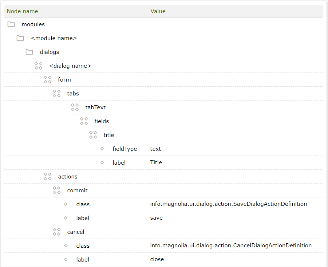Click the folder icon beside modules
The height and width of the screenshot is (267, 328).
pyautogui.click(x=11, y=24)
